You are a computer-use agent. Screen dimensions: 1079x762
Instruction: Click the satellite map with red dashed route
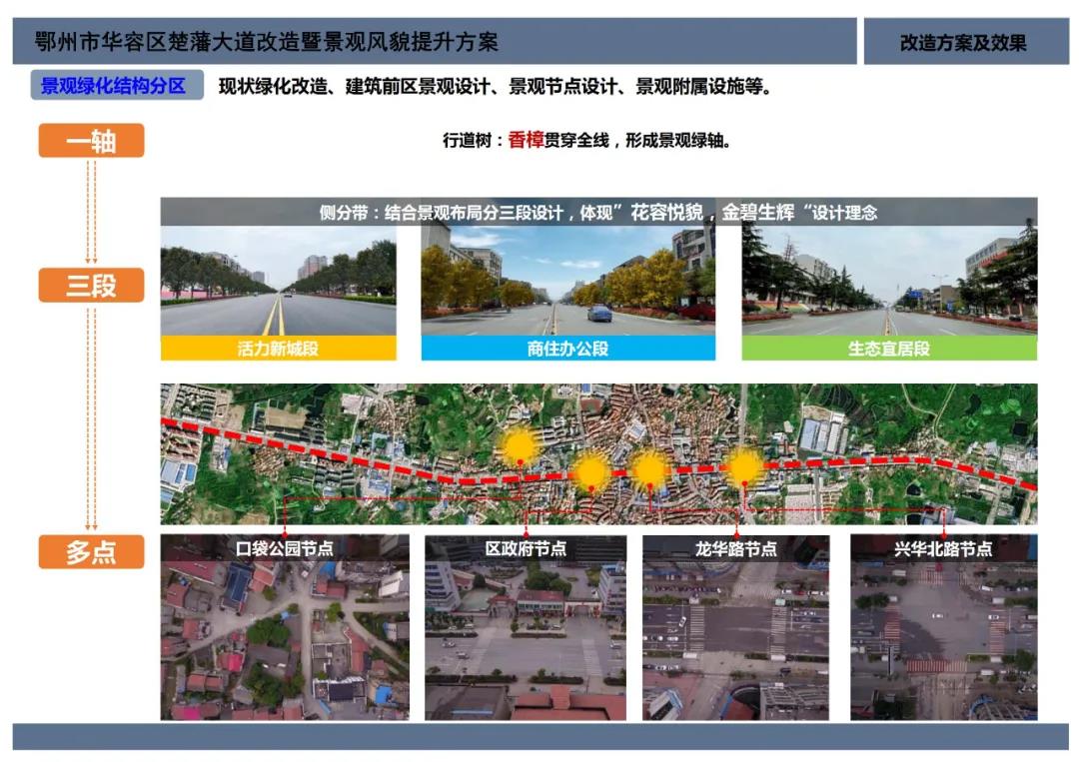point(598,453)
